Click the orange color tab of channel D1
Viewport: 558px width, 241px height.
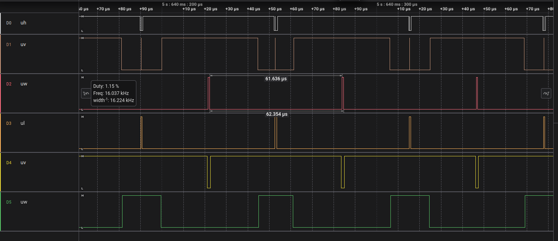[1, 54]
